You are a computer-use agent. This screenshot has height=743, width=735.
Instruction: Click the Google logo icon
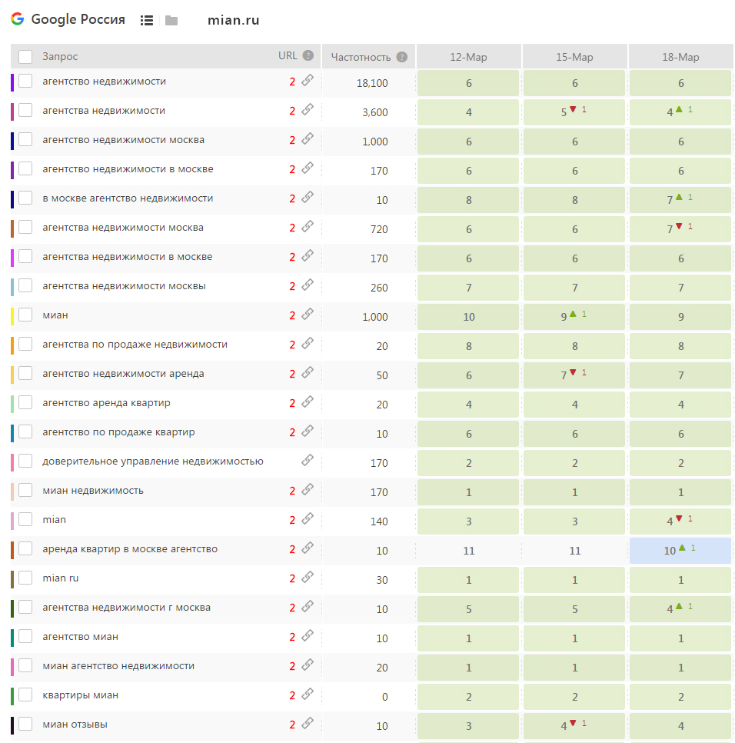(x=18, y=19)
